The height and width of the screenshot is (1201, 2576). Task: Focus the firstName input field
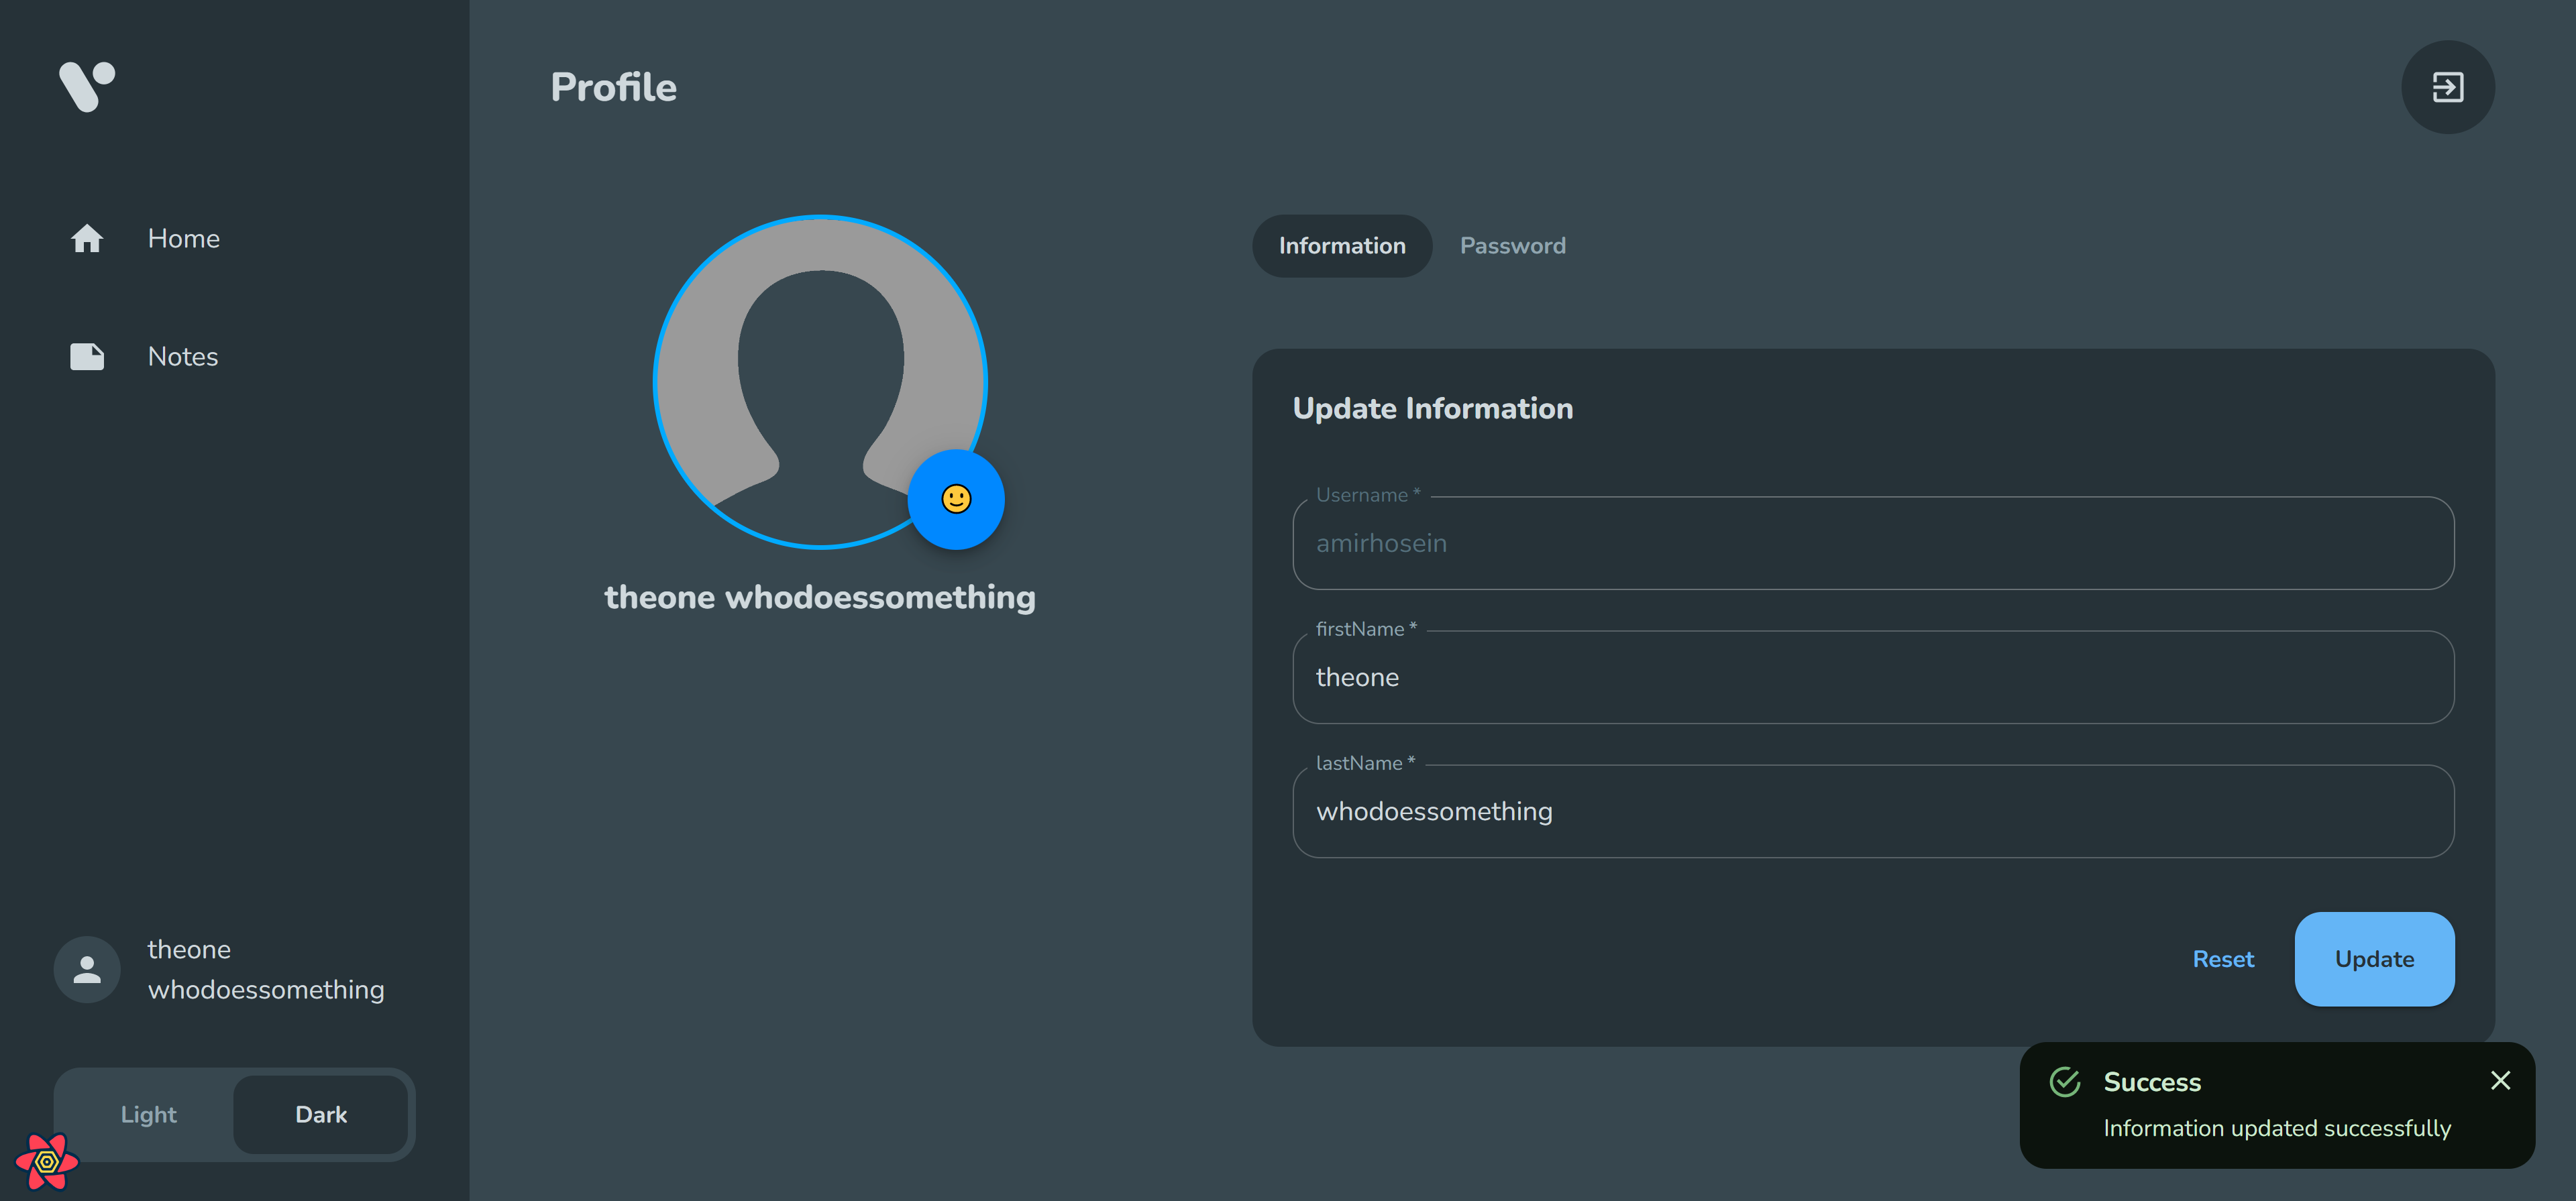coord(1872,677)
